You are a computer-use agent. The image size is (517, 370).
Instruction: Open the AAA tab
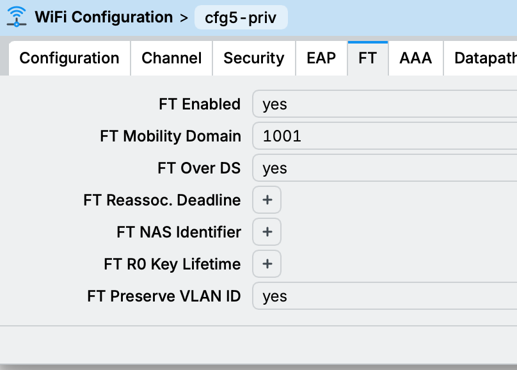point(416,58)
